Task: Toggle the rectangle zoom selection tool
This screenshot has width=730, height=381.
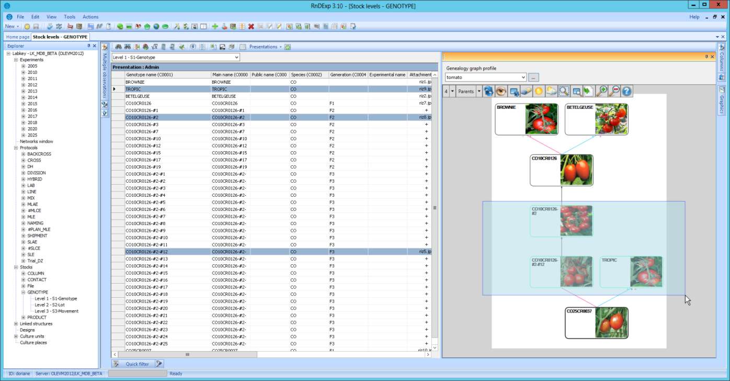Action: click(564, 91)
